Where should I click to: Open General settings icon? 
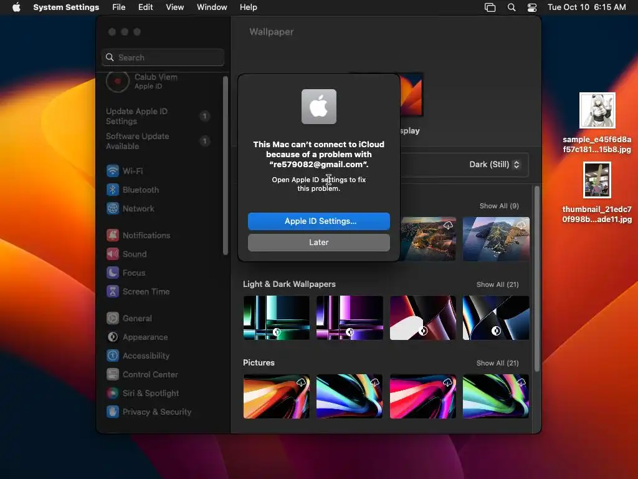(x=113, y=319)
